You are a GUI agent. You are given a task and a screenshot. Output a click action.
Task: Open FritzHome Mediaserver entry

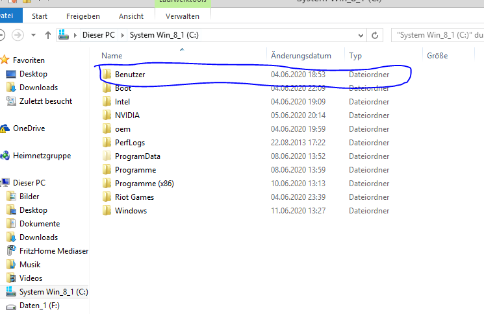[x=54, y=251]
